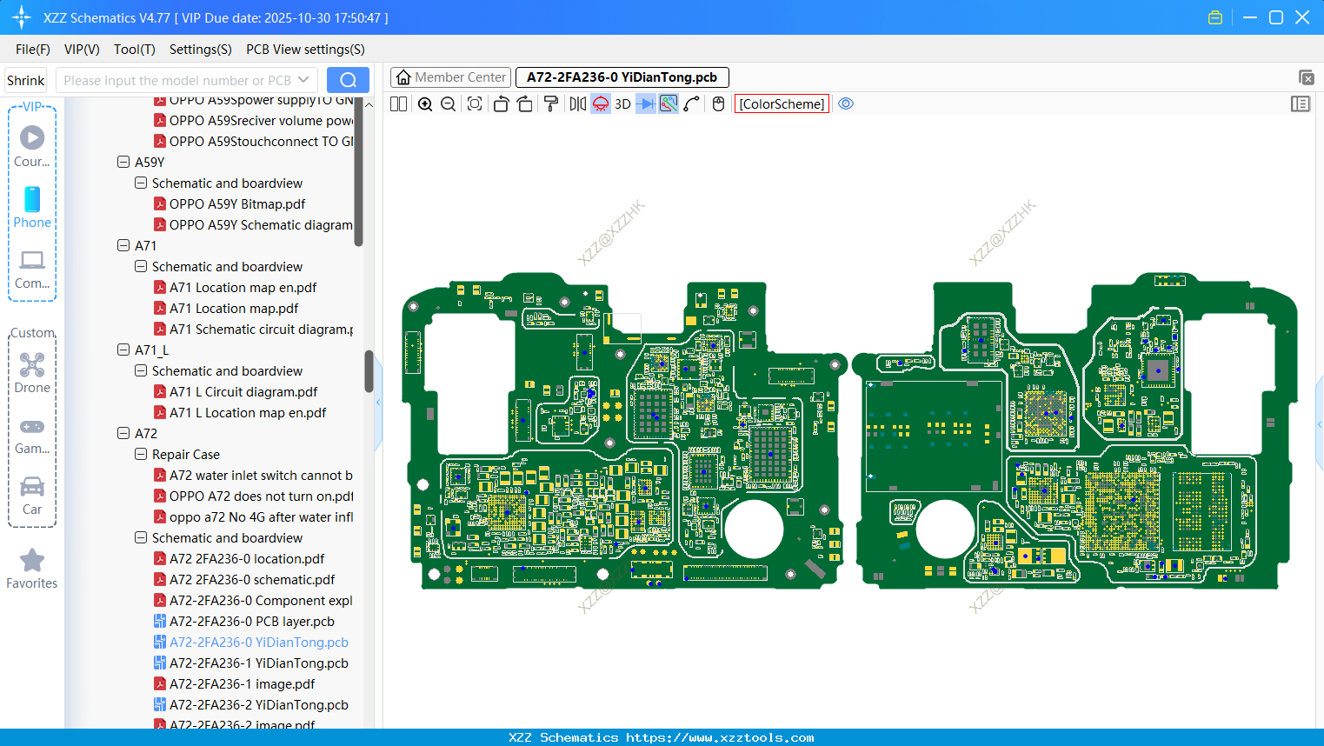Select the Zoom In tool
Screen dimensions: 1324x746
425,103
